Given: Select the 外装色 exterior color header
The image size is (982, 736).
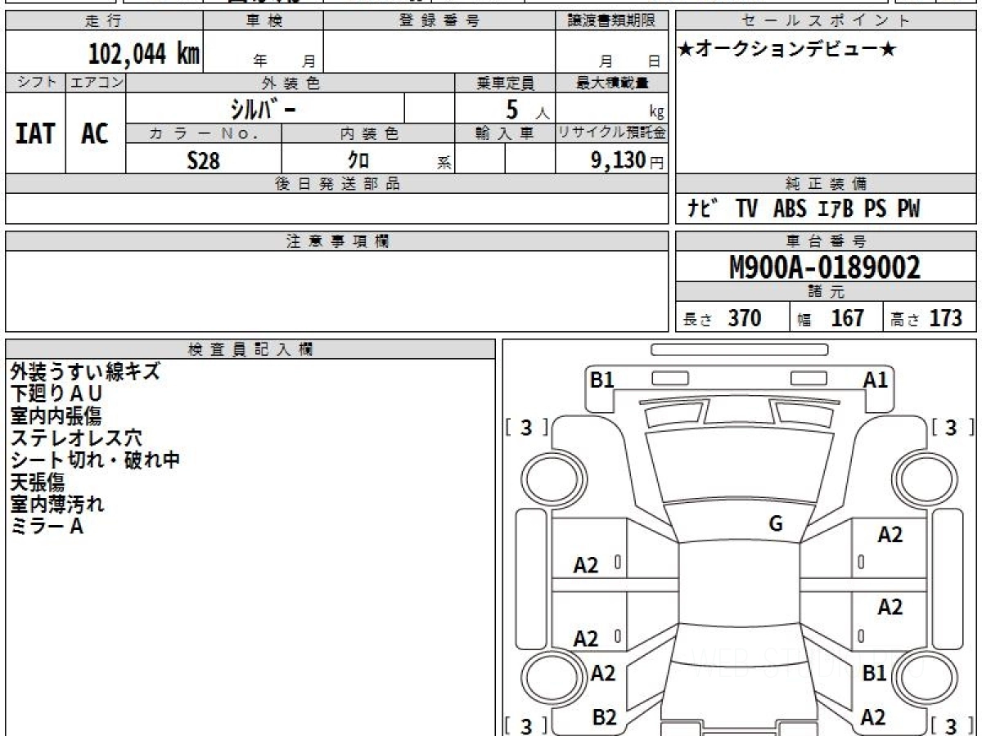Looking at the screenshot, I should [x=291, y=83].
